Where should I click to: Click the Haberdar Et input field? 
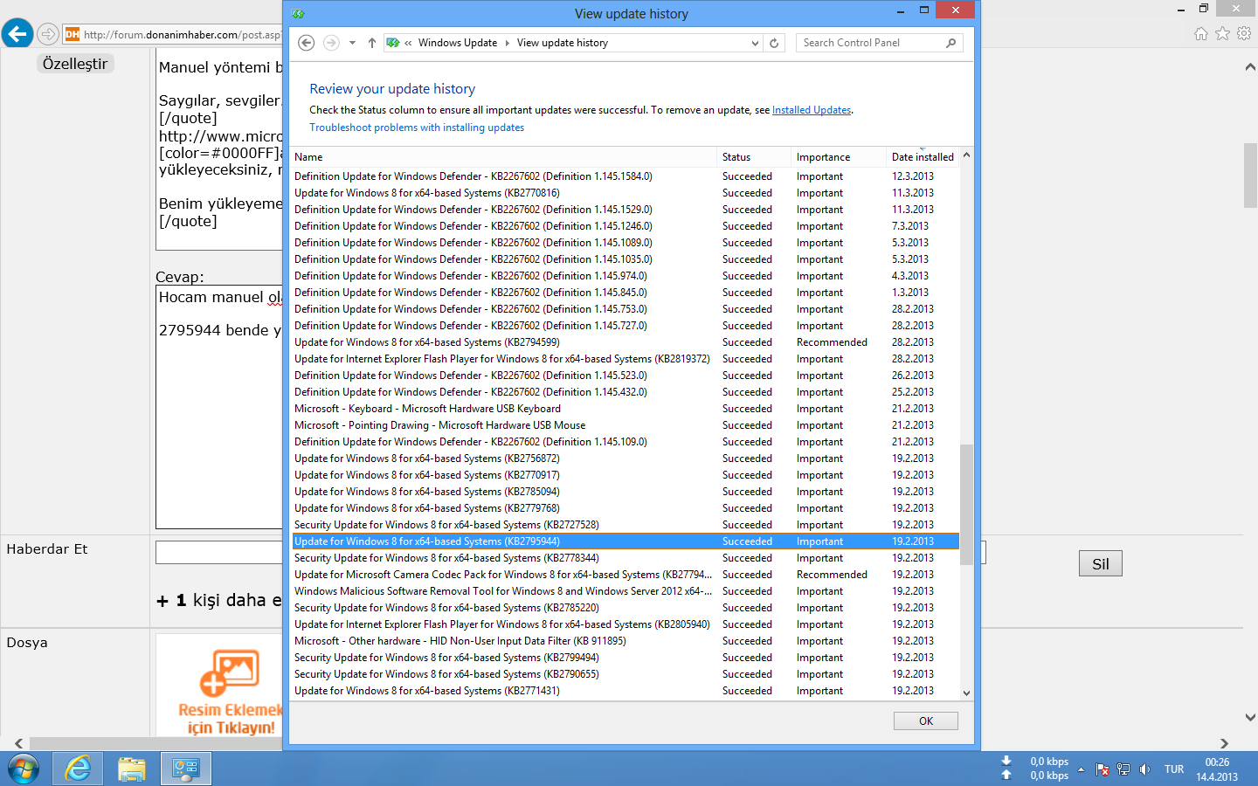(219, 552)
